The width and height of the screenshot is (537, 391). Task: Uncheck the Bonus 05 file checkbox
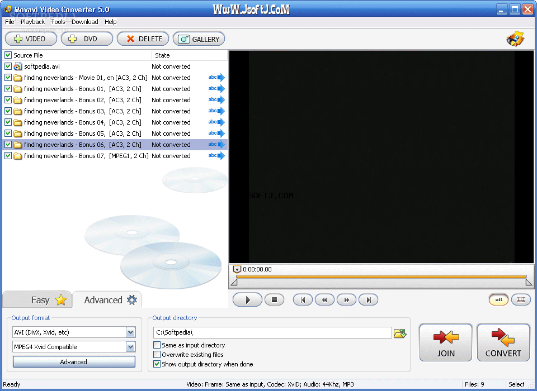tap(8, 133)
